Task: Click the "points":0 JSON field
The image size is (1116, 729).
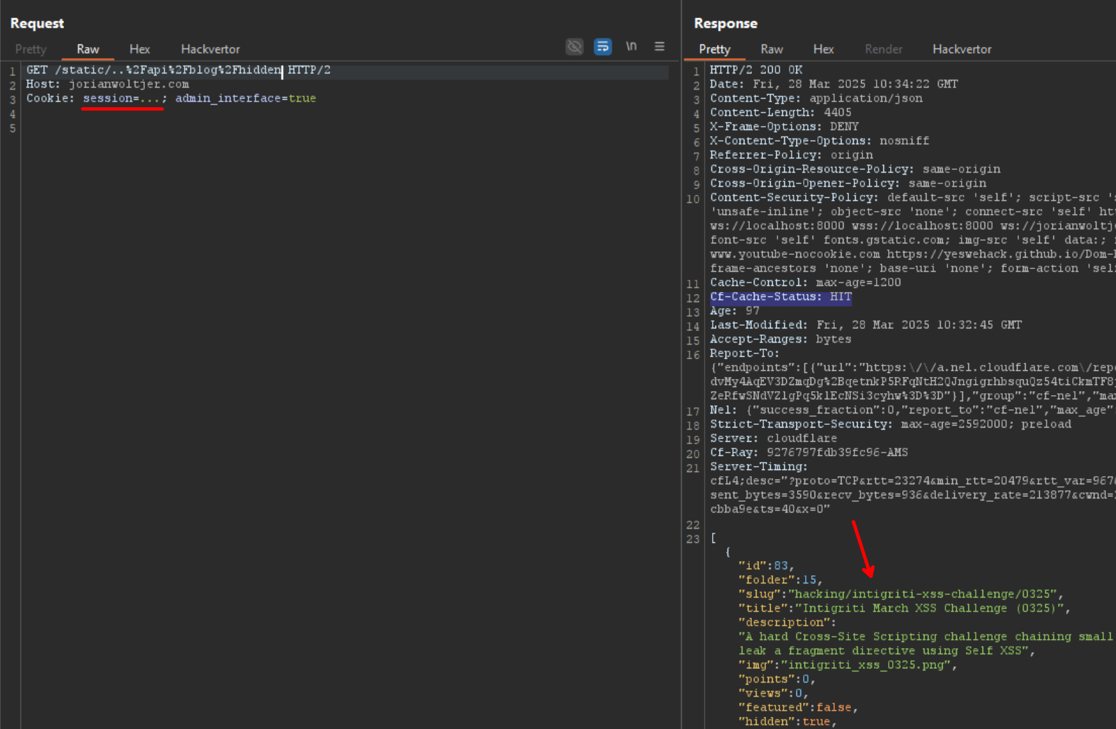Action: [x=777, y=679]
